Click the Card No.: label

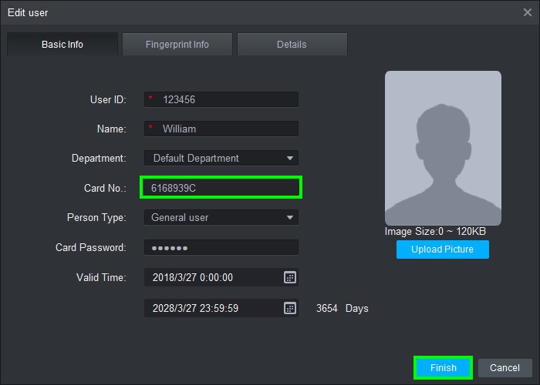105,188
